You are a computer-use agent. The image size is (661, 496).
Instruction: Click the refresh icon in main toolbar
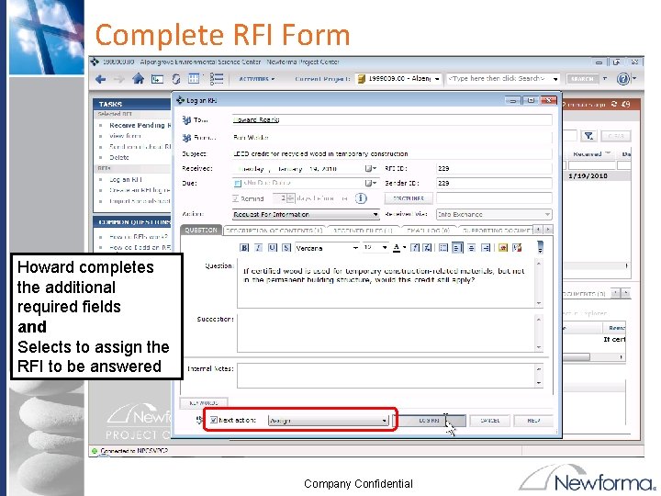(x=175, y=79)
